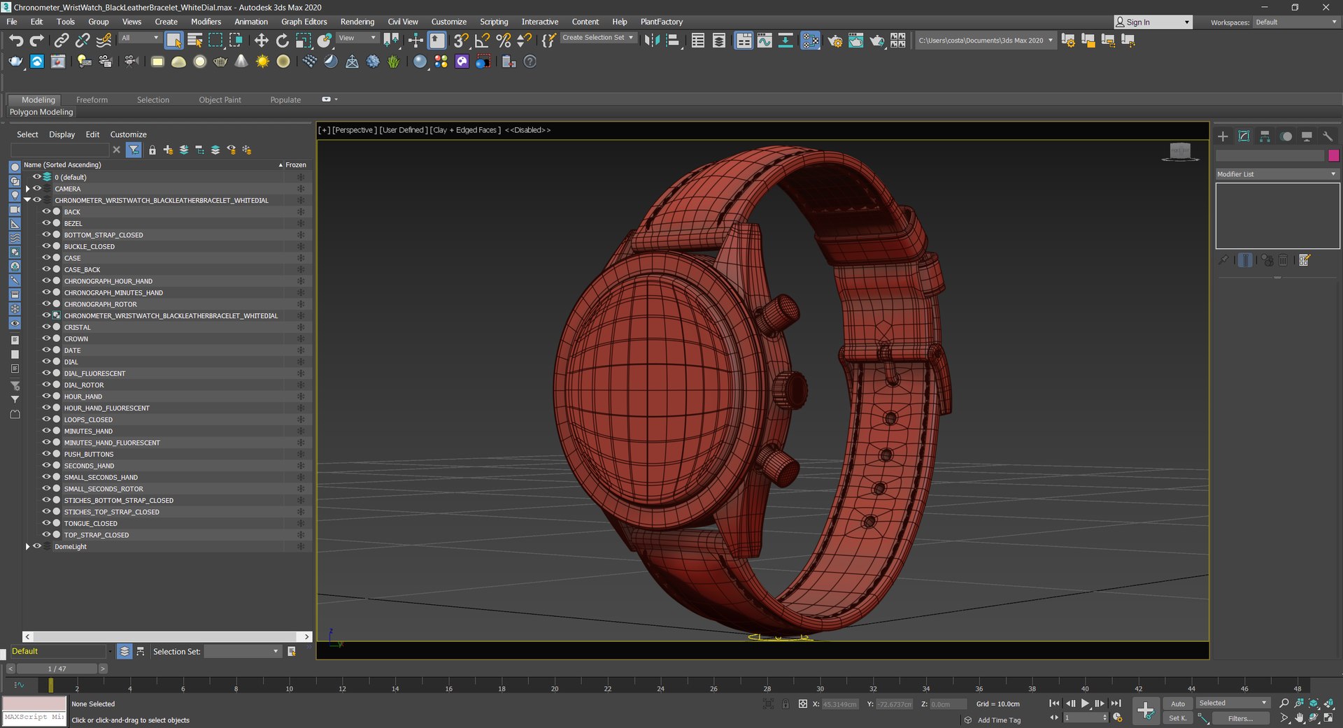Activate the Select and Move tool

point(261,41)
